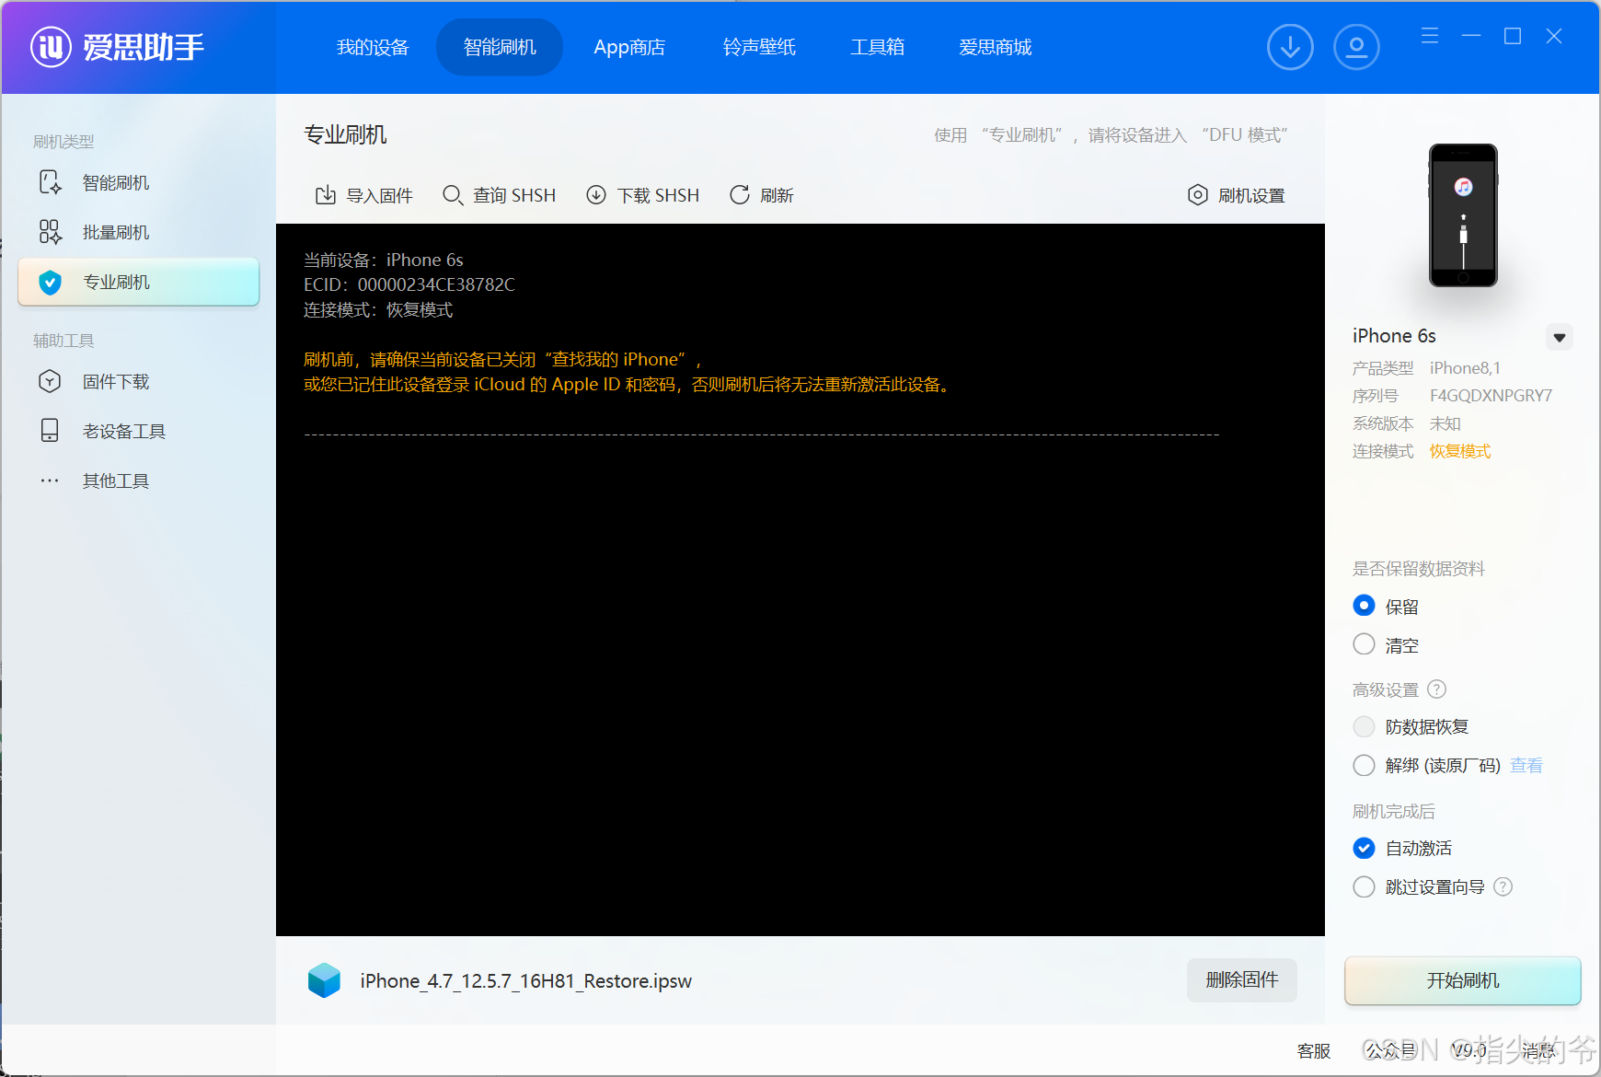Toggle the 自动激活 checkbox
The width and height of the screenshot is (1601, 1077).
(x=1364, y=848)
